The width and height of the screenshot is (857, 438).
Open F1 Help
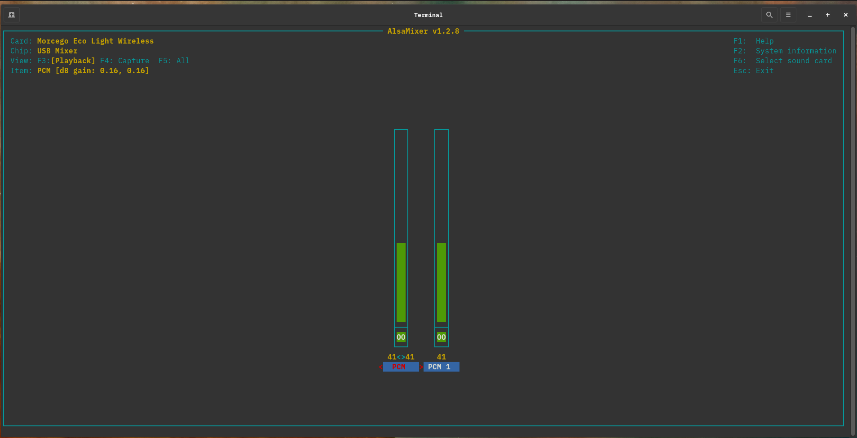pos(764,41)
